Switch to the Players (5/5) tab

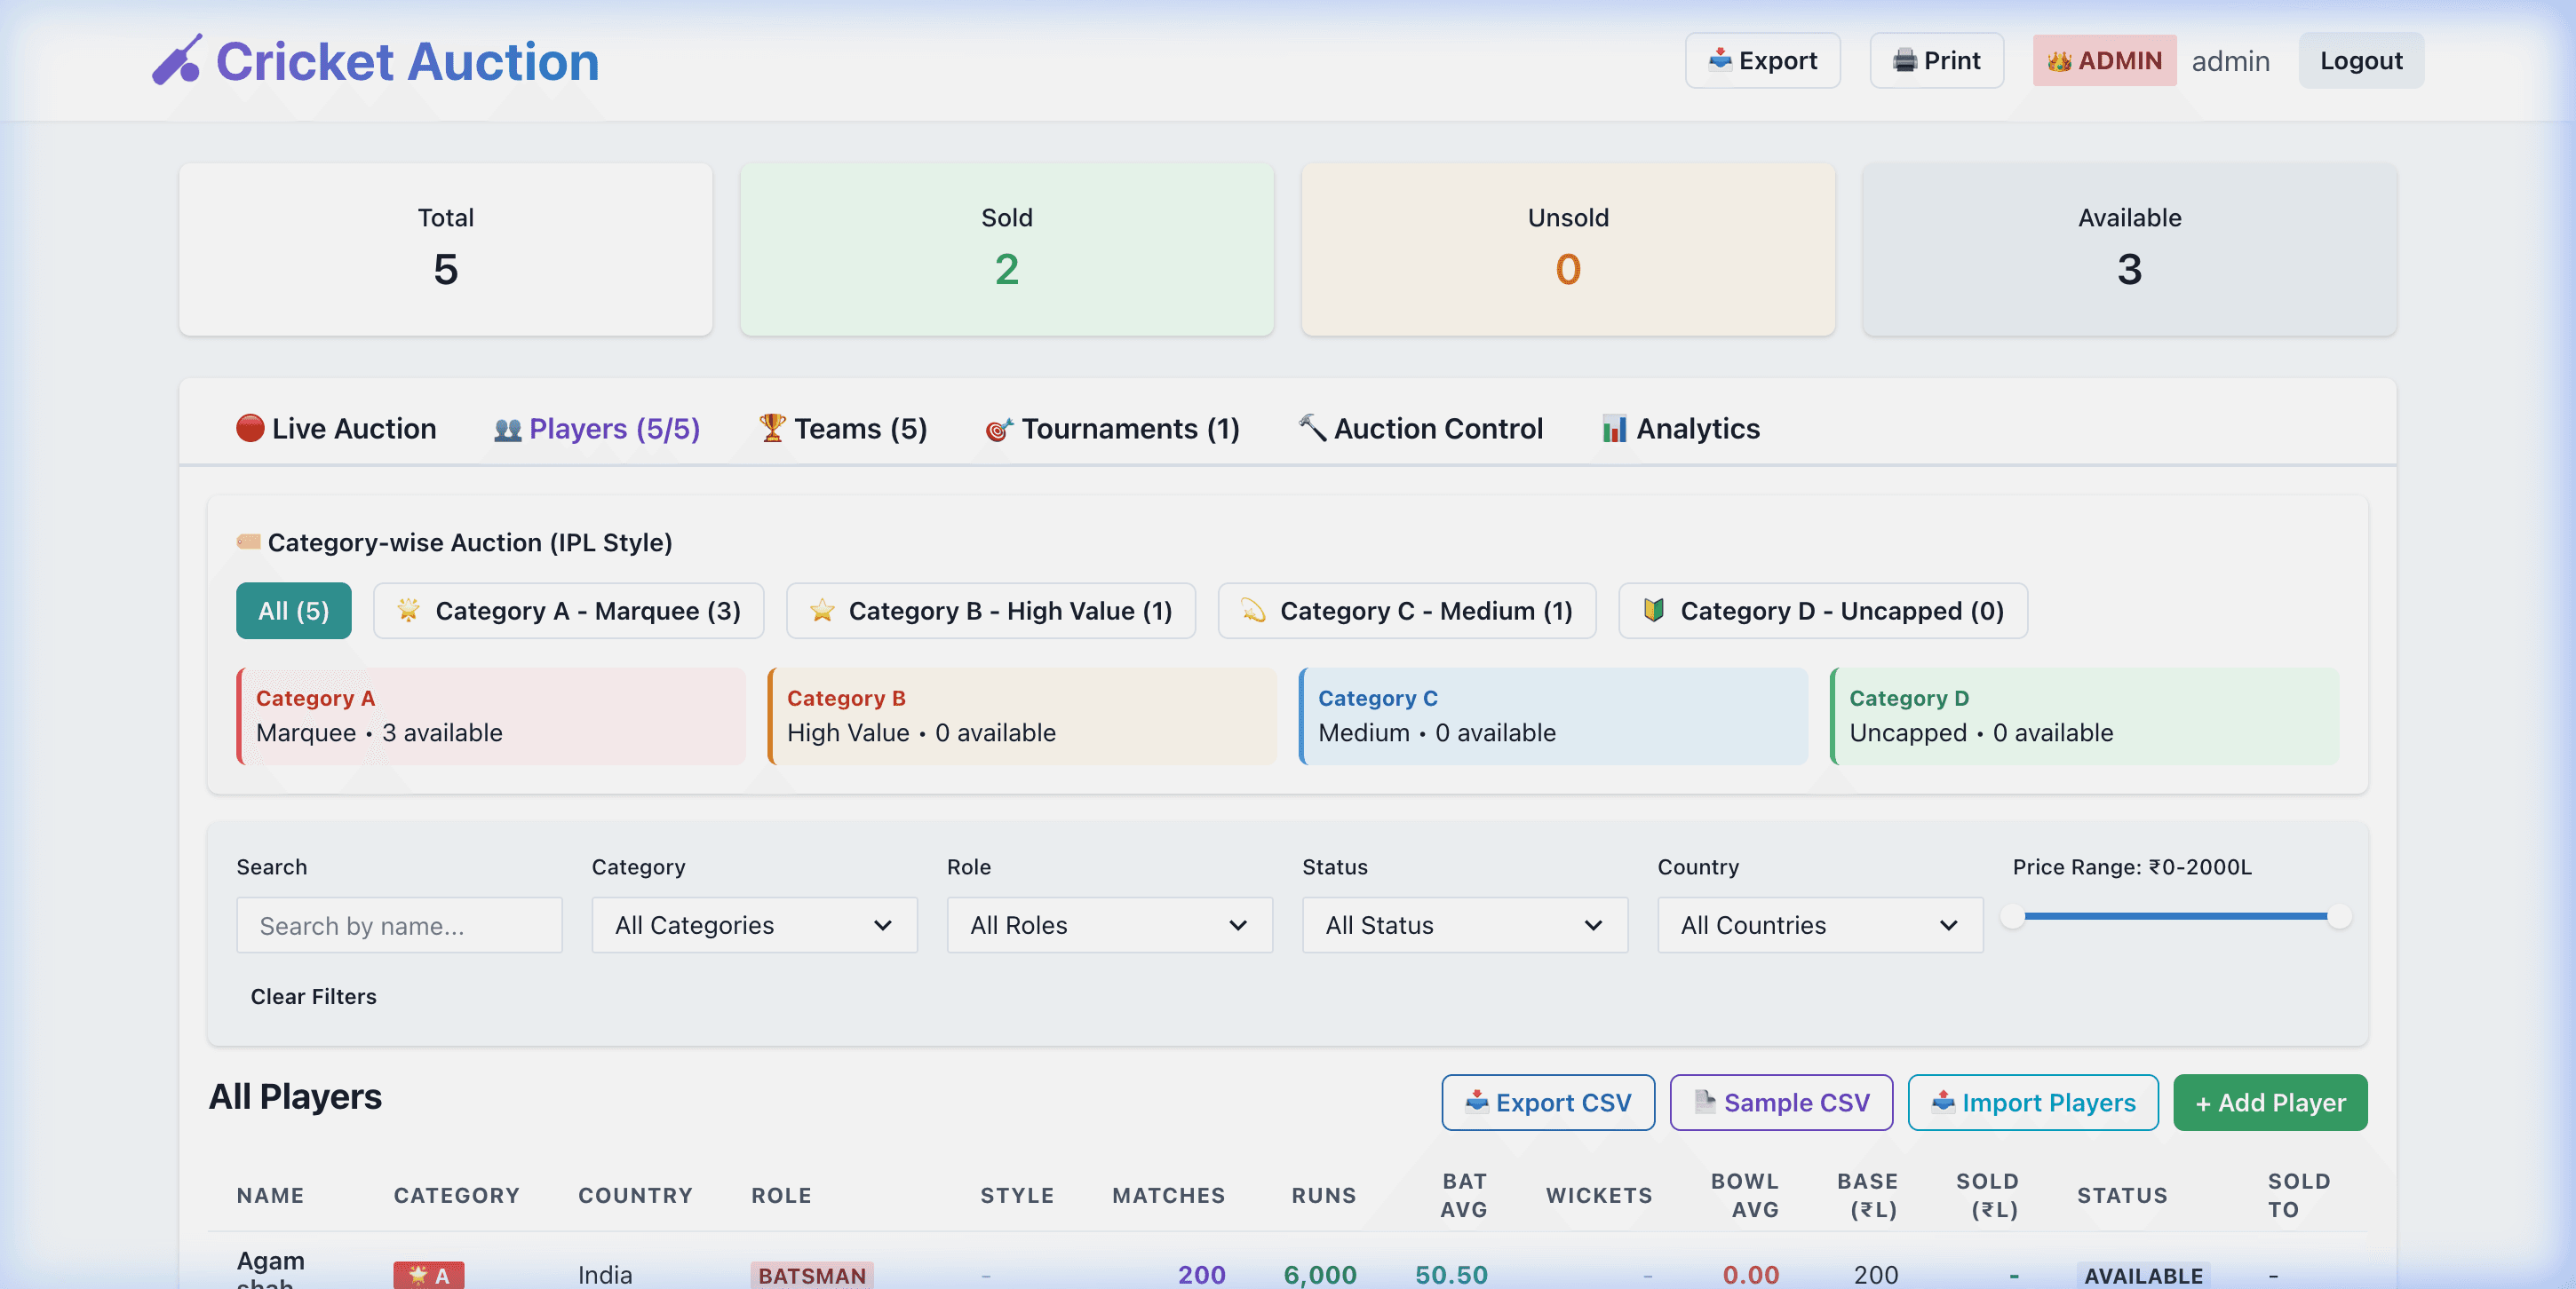597,429
